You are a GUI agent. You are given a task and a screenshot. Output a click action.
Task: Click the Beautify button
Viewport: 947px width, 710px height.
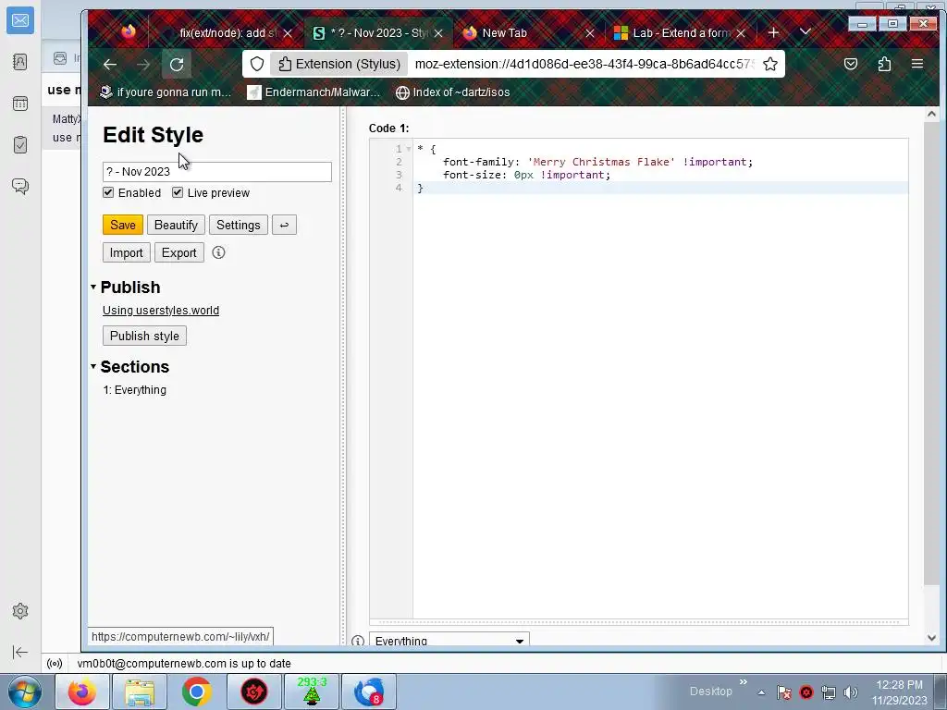pyautogui.click(x=176, y=226)
